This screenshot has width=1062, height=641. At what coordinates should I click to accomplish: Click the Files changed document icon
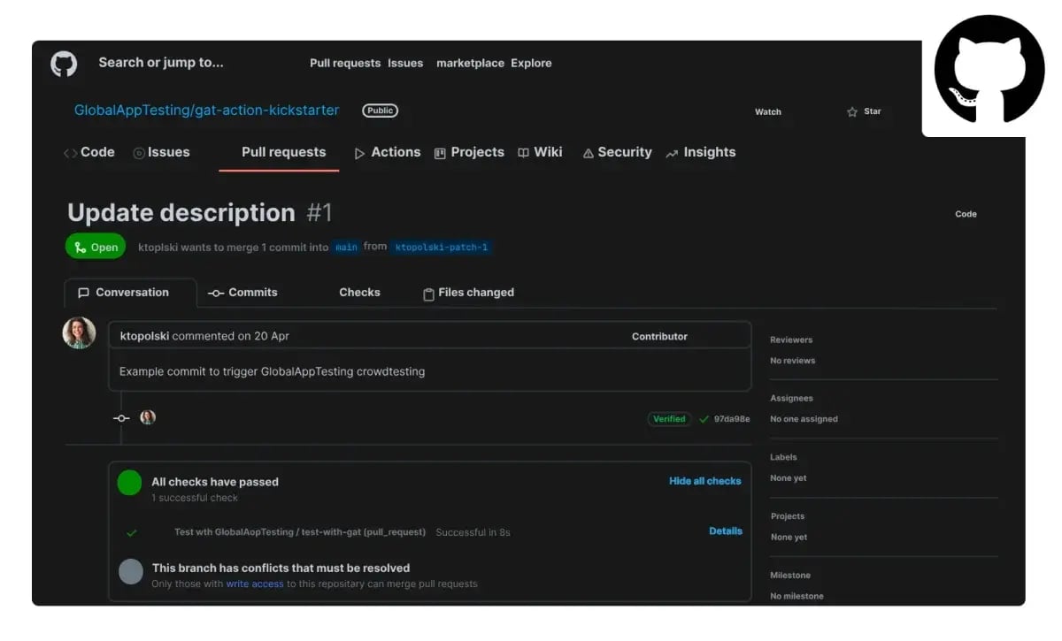coord(427,292)
